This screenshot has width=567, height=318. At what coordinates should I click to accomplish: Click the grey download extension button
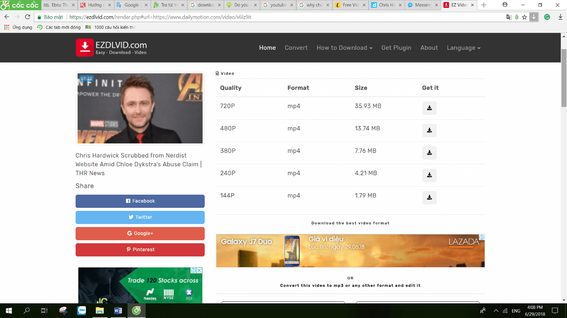click(534, 17)
